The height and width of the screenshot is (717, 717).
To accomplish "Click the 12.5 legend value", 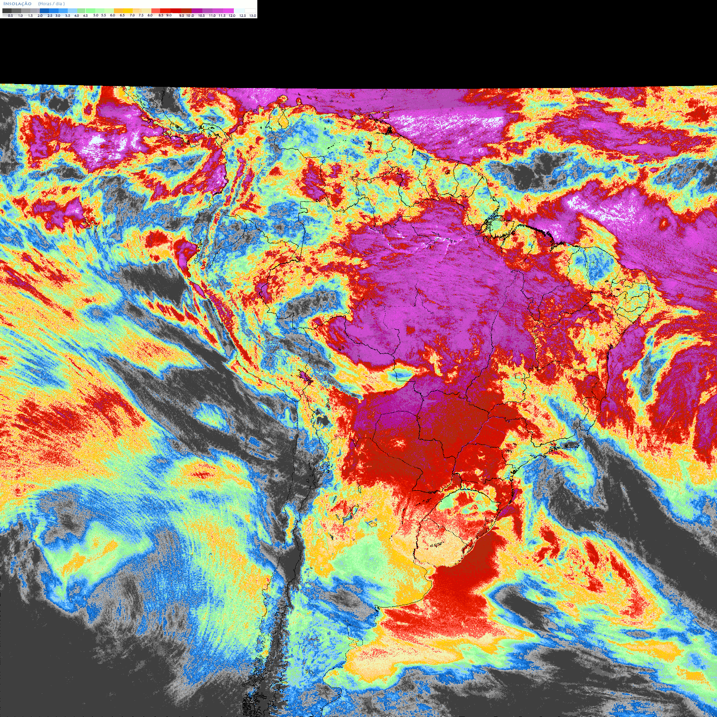I will click(x=243, y=16).
